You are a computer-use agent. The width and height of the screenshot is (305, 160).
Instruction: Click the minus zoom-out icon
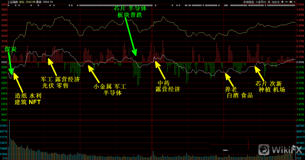tap(286, 2)
